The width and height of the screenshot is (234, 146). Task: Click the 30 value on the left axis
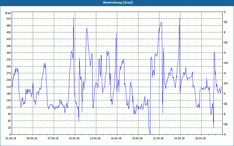9,128
